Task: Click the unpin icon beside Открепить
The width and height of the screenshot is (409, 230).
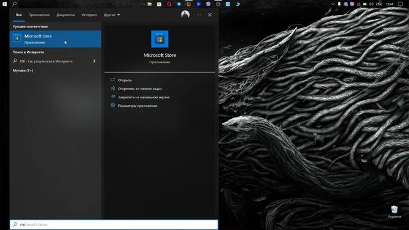Action: tap(112, 88)
